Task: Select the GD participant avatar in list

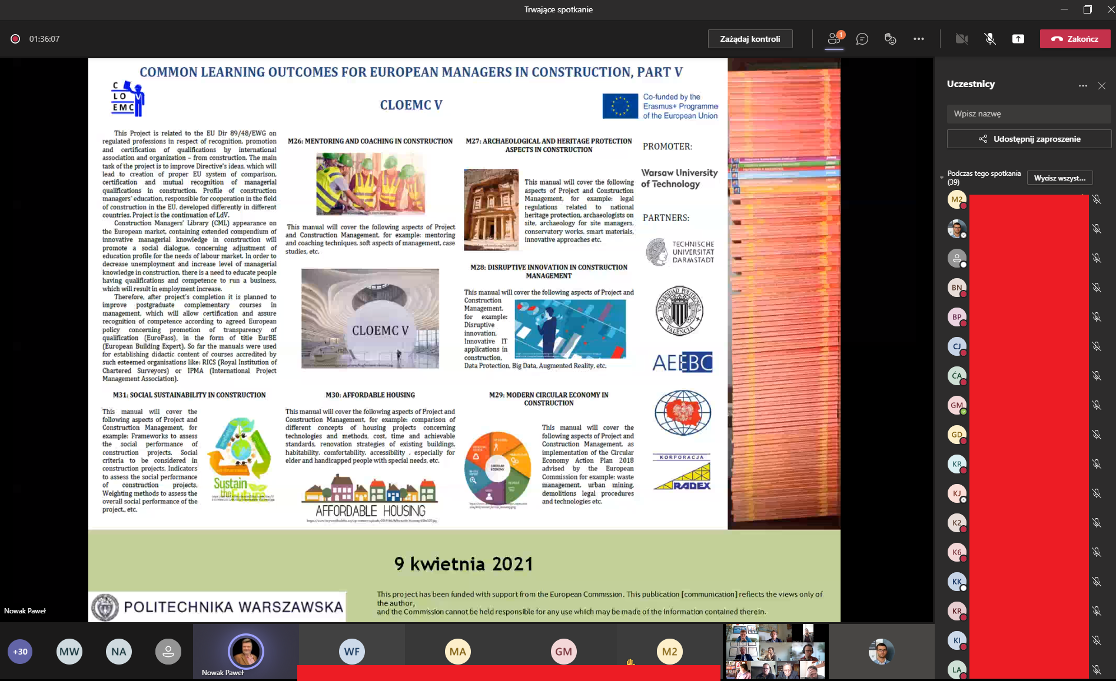Action: tap(957, 435)
